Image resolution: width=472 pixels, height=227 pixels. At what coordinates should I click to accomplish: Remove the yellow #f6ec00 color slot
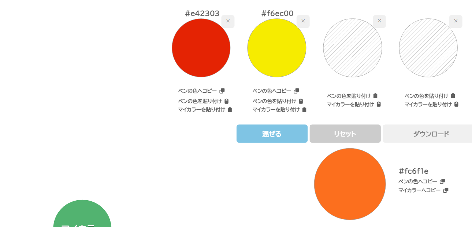(x=303, y=21)
